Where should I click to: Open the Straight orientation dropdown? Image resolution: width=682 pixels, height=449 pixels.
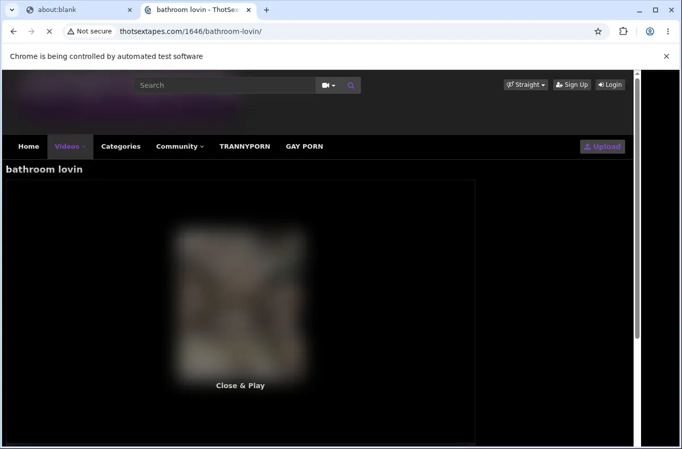(x=526, y=85)
